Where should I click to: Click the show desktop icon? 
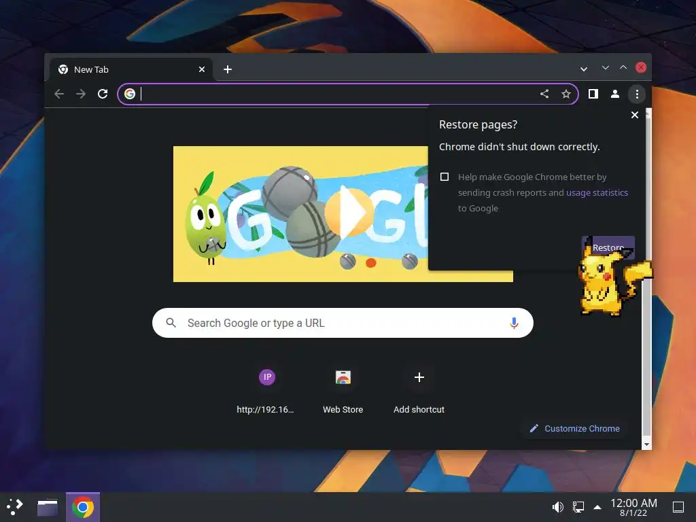(x=678, y=507)
